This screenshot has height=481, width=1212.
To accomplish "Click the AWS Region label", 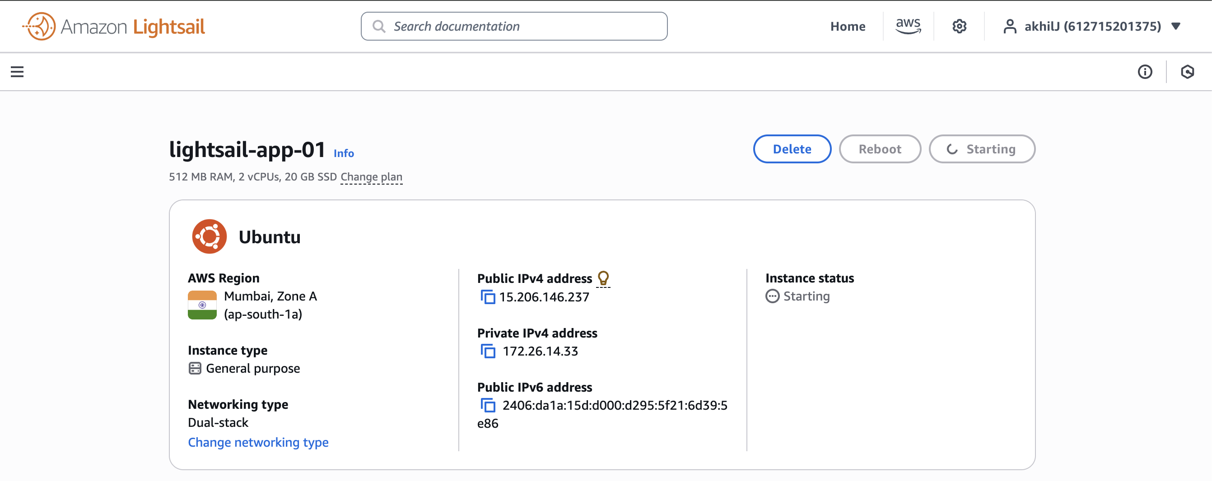I will tap(224, 278).
